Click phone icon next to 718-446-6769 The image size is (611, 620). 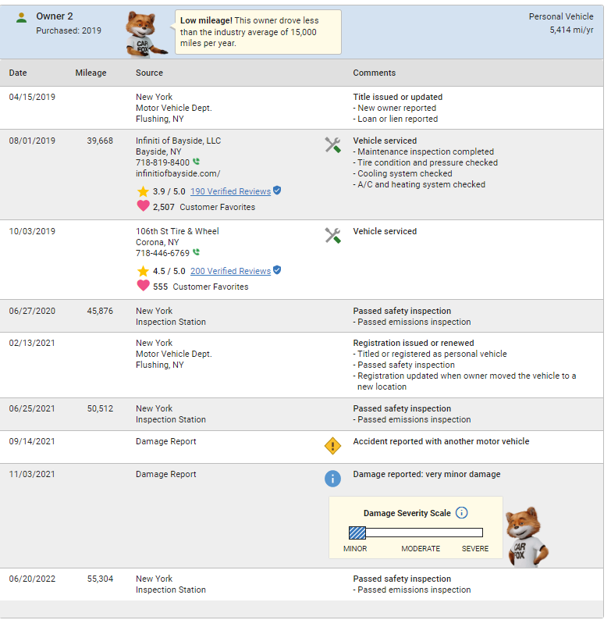point(197,253)
